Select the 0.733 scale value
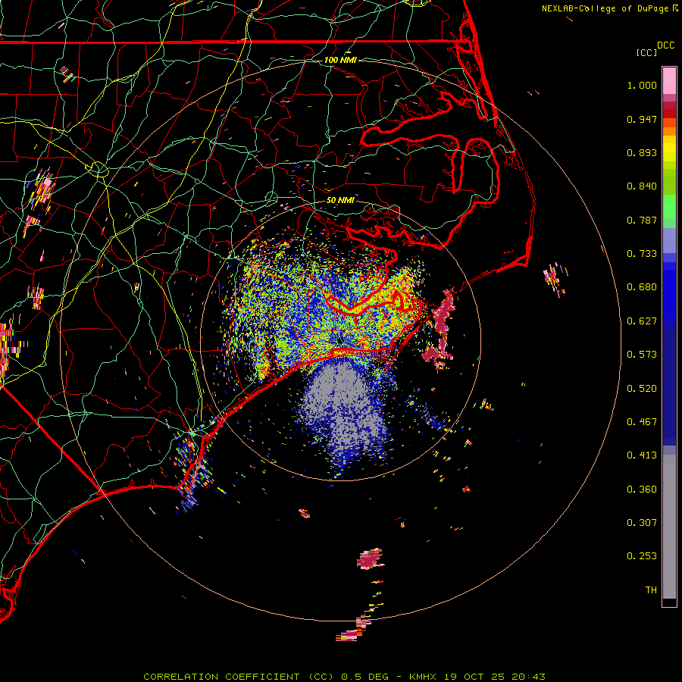This screenshot has width=682, height=682. [x=642, y=254]
